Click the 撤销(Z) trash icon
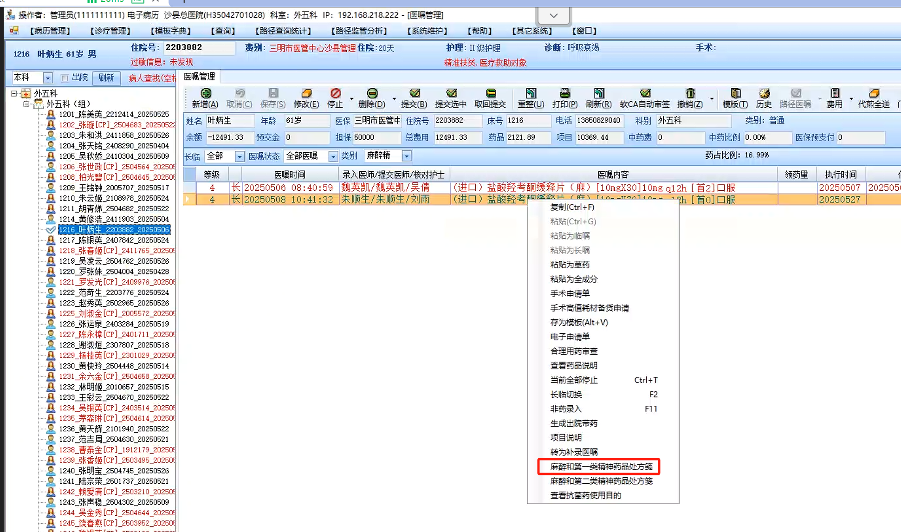The height and width of the screenshot is (532, 901). 690,94
